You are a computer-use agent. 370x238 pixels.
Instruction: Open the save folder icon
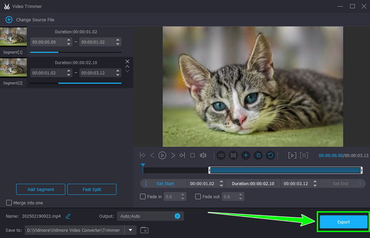pos(144,230)
